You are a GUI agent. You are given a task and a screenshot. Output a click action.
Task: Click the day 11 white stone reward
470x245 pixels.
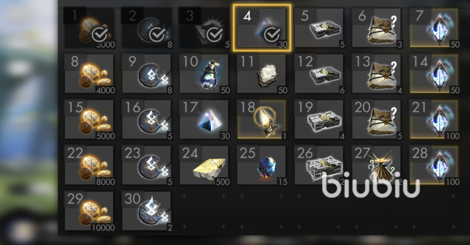click(262, 73)
